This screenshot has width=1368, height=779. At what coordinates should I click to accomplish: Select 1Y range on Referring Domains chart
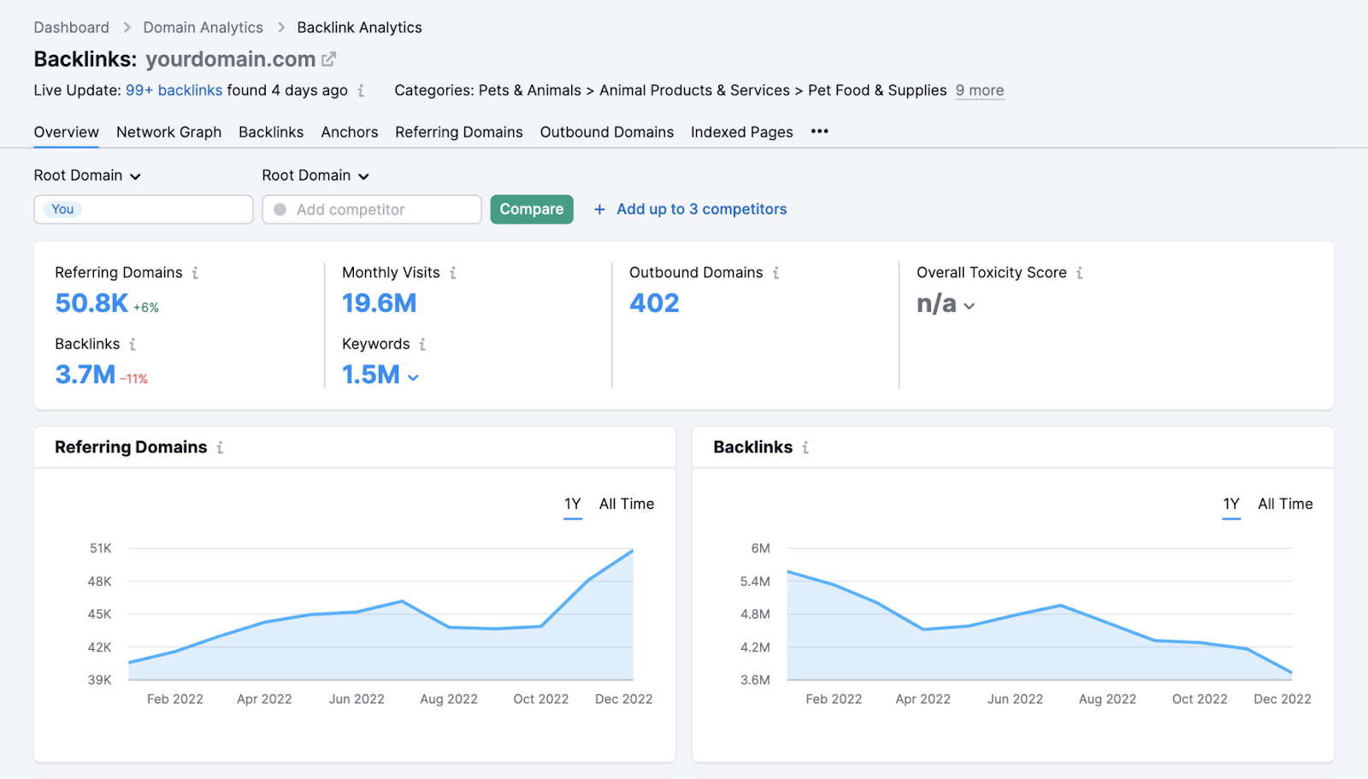(573, 505)
